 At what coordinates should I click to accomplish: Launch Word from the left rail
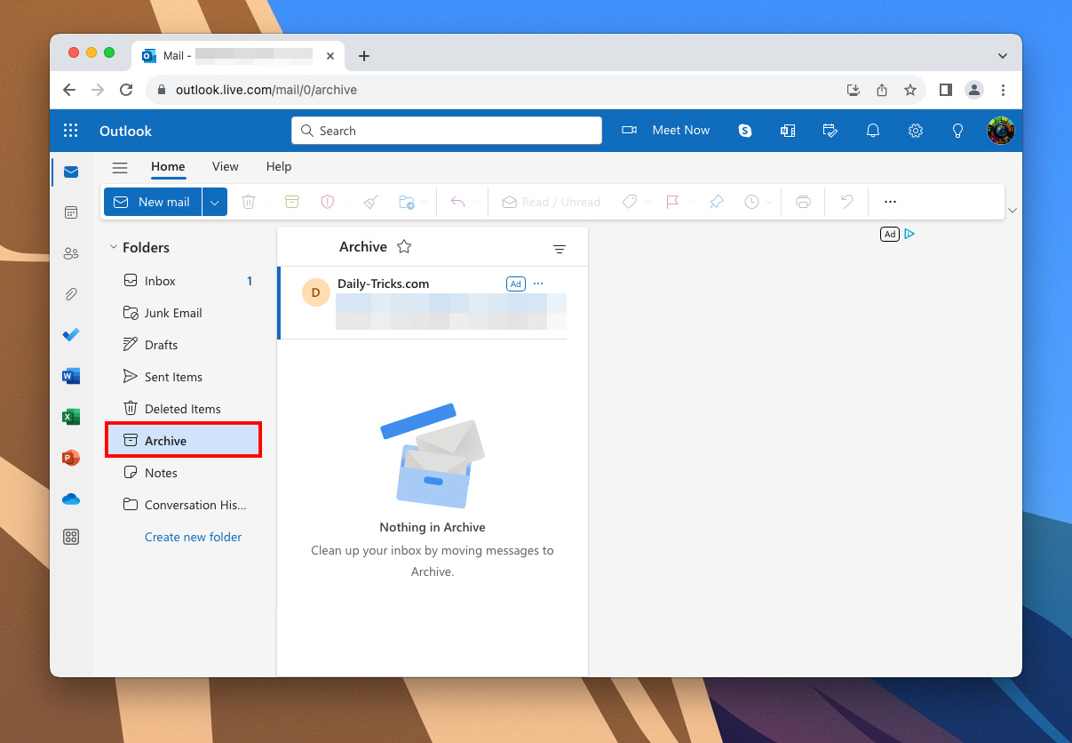71,376
